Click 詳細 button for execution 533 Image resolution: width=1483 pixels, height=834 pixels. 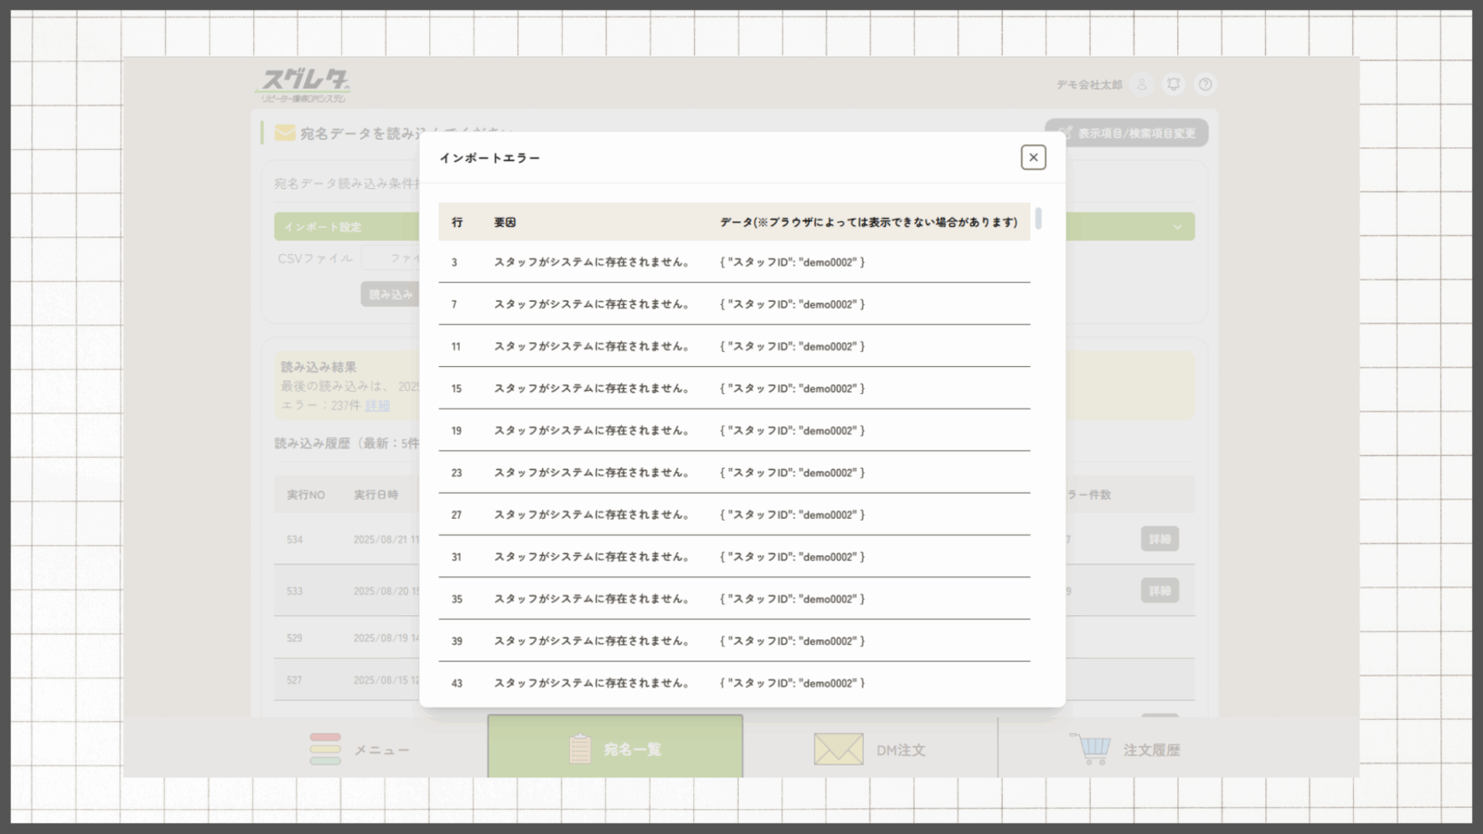pyautogui.click(x=1160, y=591)
